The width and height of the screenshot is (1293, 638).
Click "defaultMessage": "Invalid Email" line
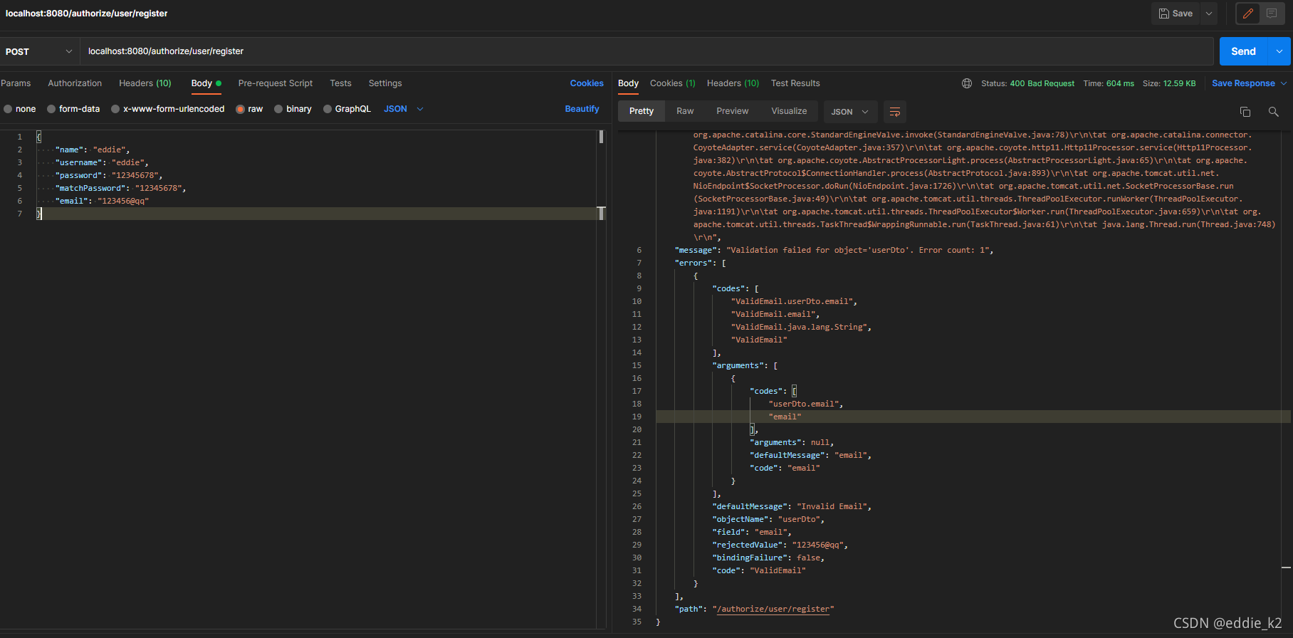(x=792, y=506)
